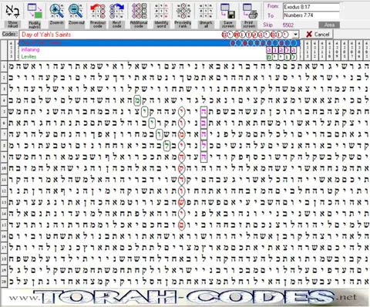
Task: Click the Zoom-out magnifier icon
Action: [x=76, y=11]
